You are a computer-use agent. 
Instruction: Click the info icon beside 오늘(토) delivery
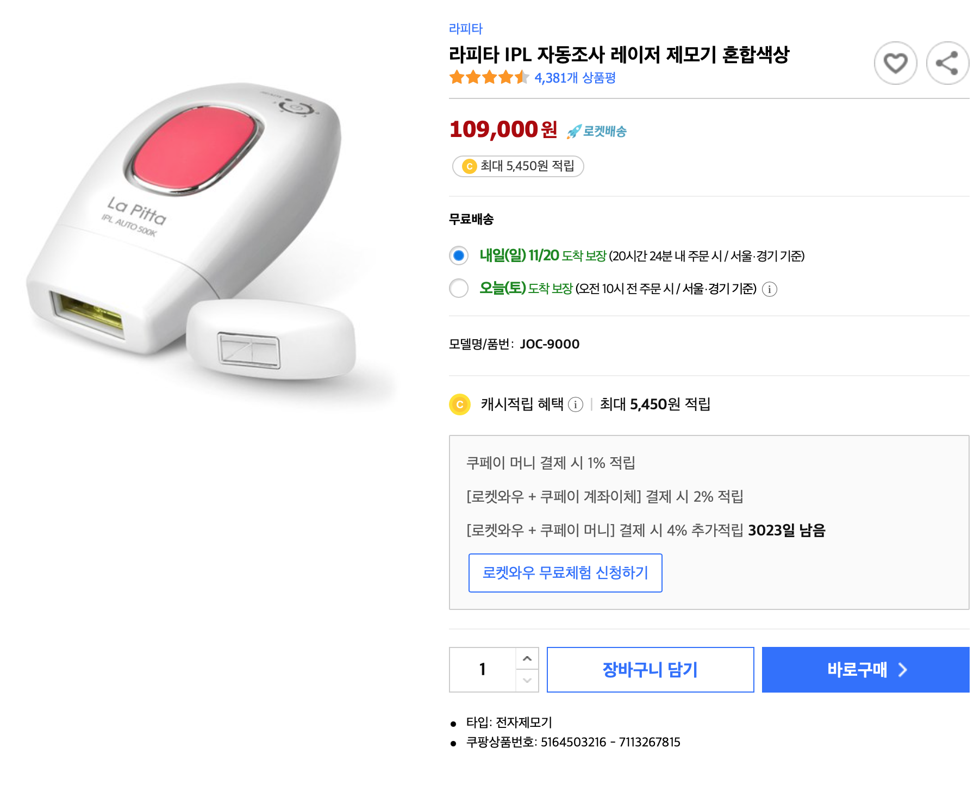[769, 289]
